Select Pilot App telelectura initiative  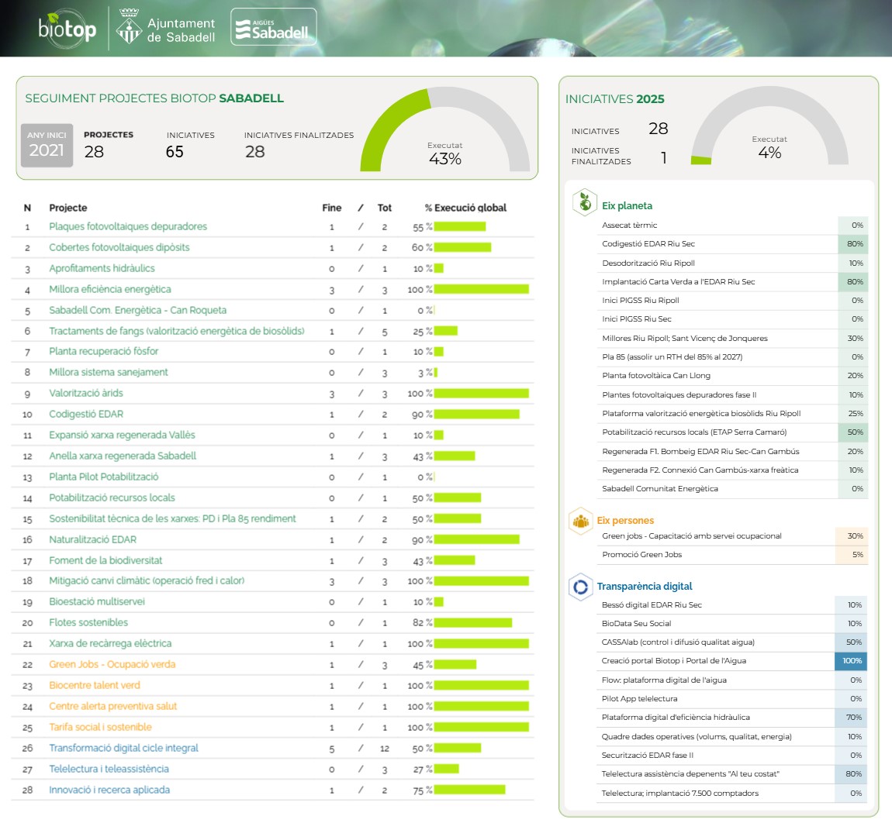[x=733, y=699]
